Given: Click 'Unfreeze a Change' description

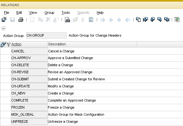Looking at the screenshot, I should tap(63, 122).
